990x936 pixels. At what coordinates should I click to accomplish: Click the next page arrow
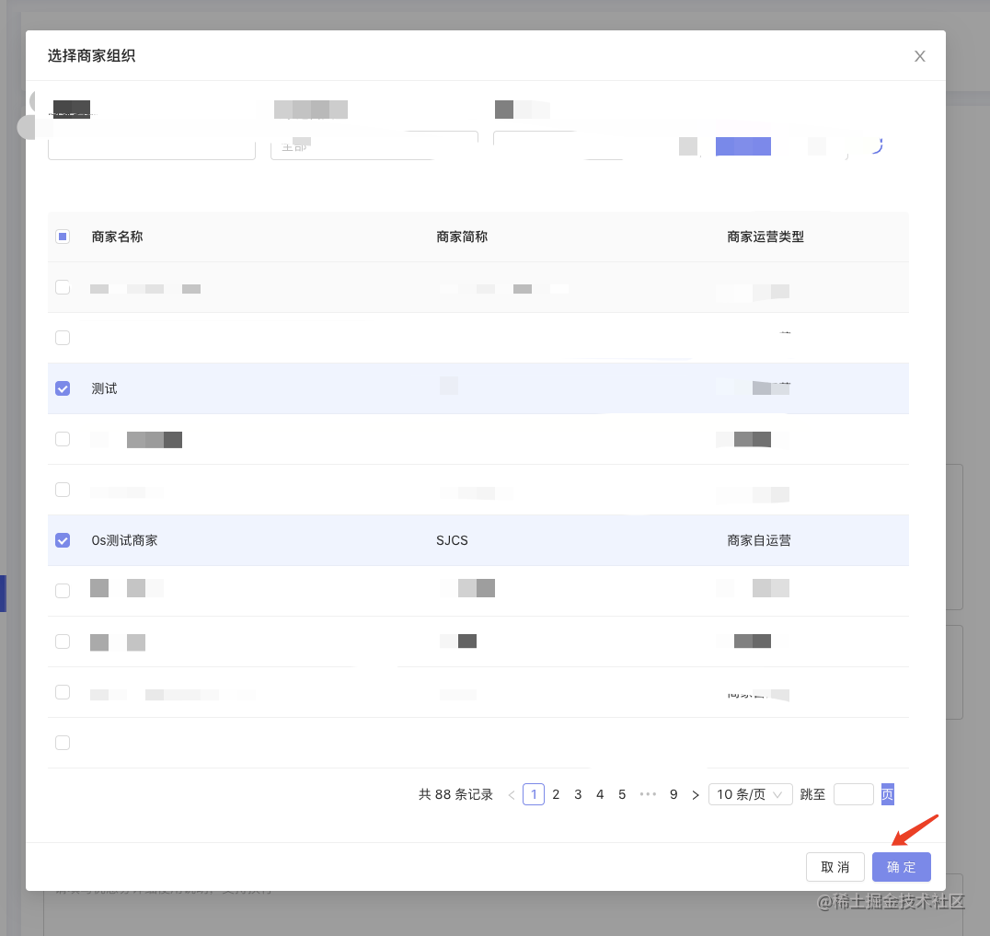pos(696,794)
